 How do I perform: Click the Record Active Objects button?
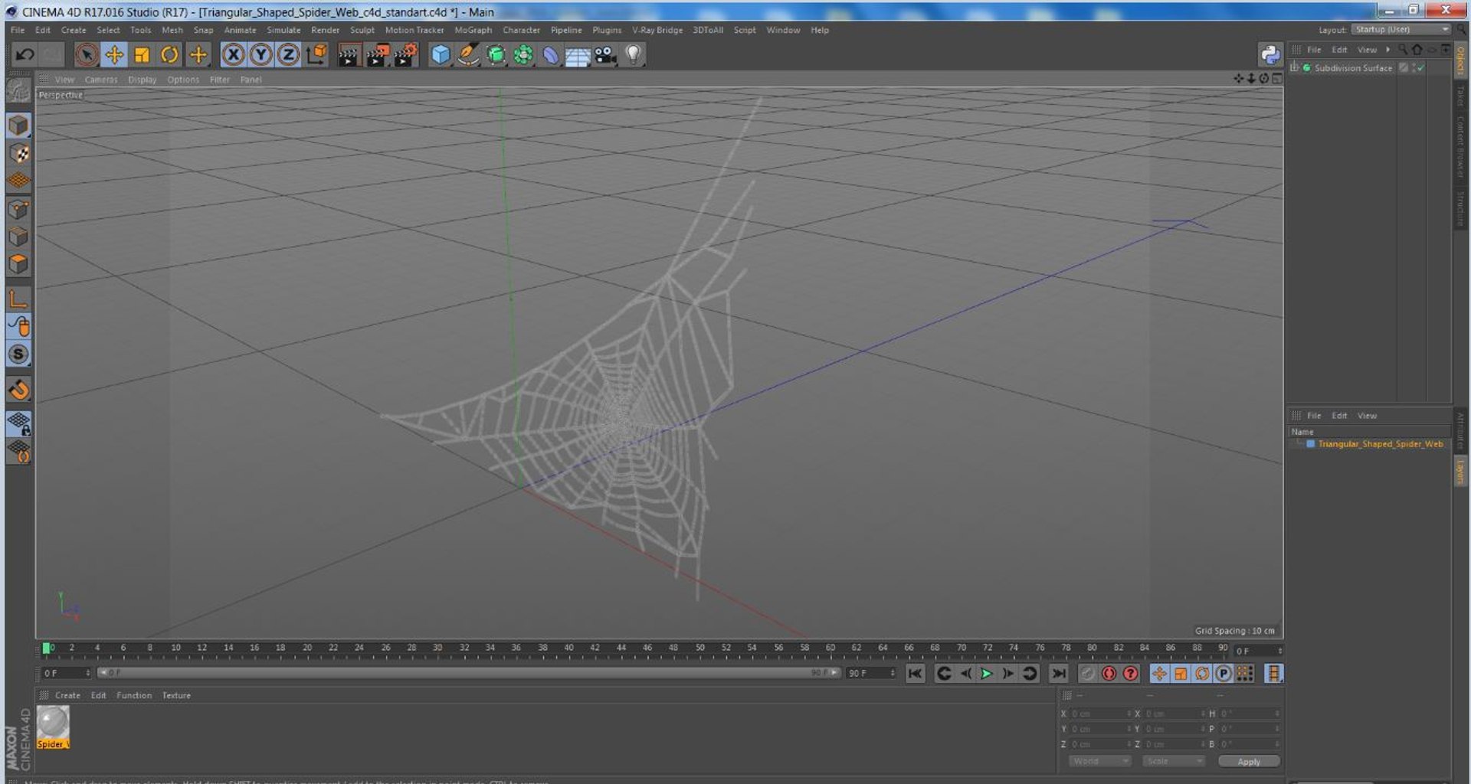point(1087,674)
